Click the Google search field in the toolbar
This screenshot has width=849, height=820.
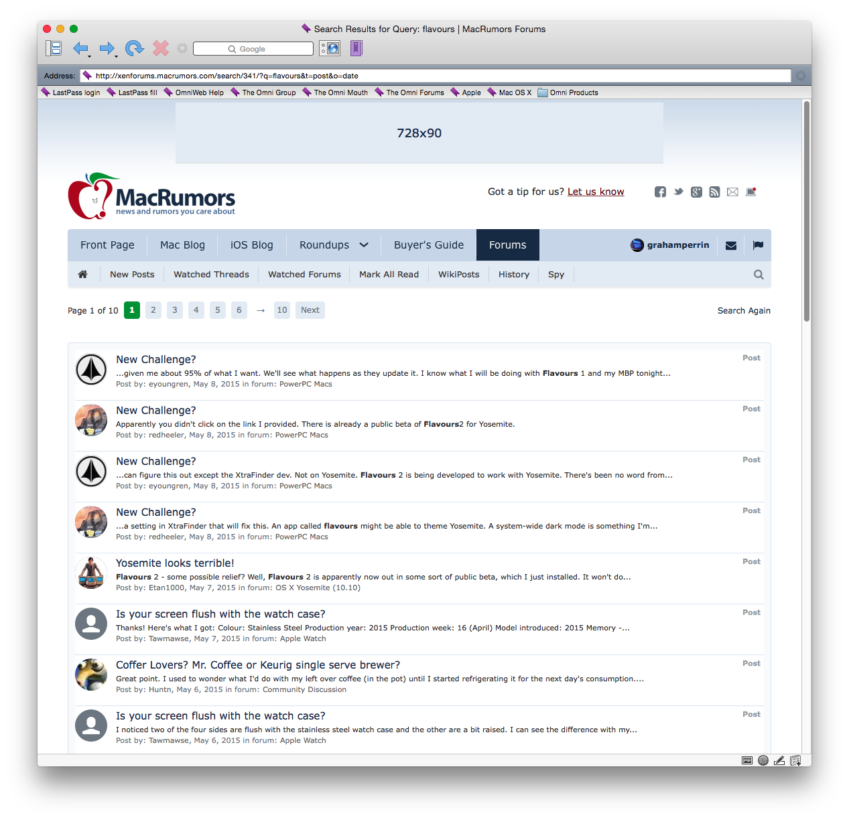253,49
